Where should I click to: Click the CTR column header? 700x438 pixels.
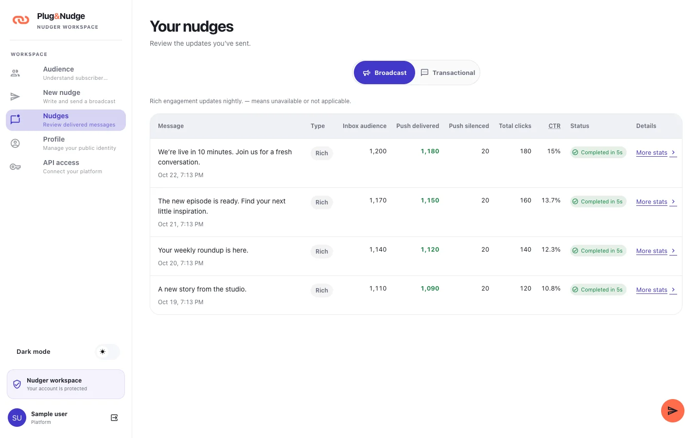[x=554, y=126]
